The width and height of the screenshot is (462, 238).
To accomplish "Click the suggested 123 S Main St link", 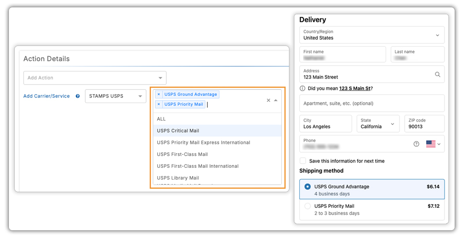I will tap(355, 88).
